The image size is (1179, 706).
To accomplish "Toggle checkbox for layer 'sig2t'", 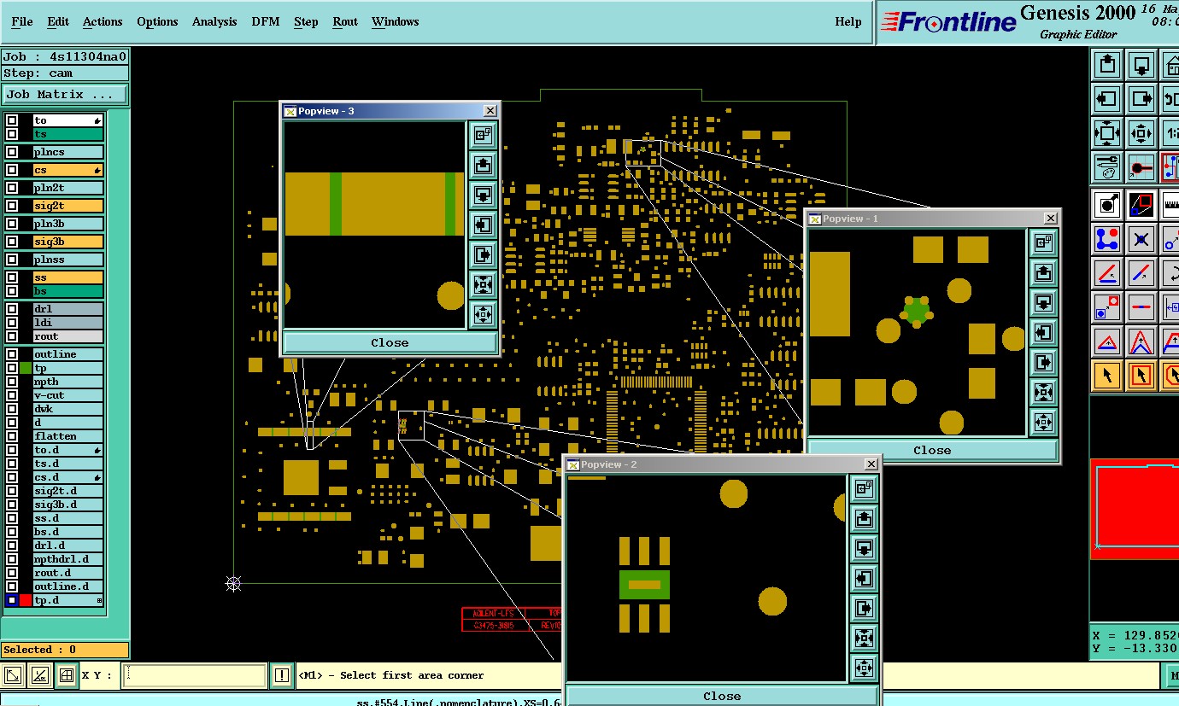I will click(x=12, y=206).
